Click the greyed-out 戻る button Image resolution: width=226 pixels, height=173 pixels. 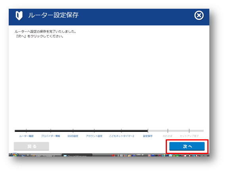pyautogui.click(x=31, y=146)
